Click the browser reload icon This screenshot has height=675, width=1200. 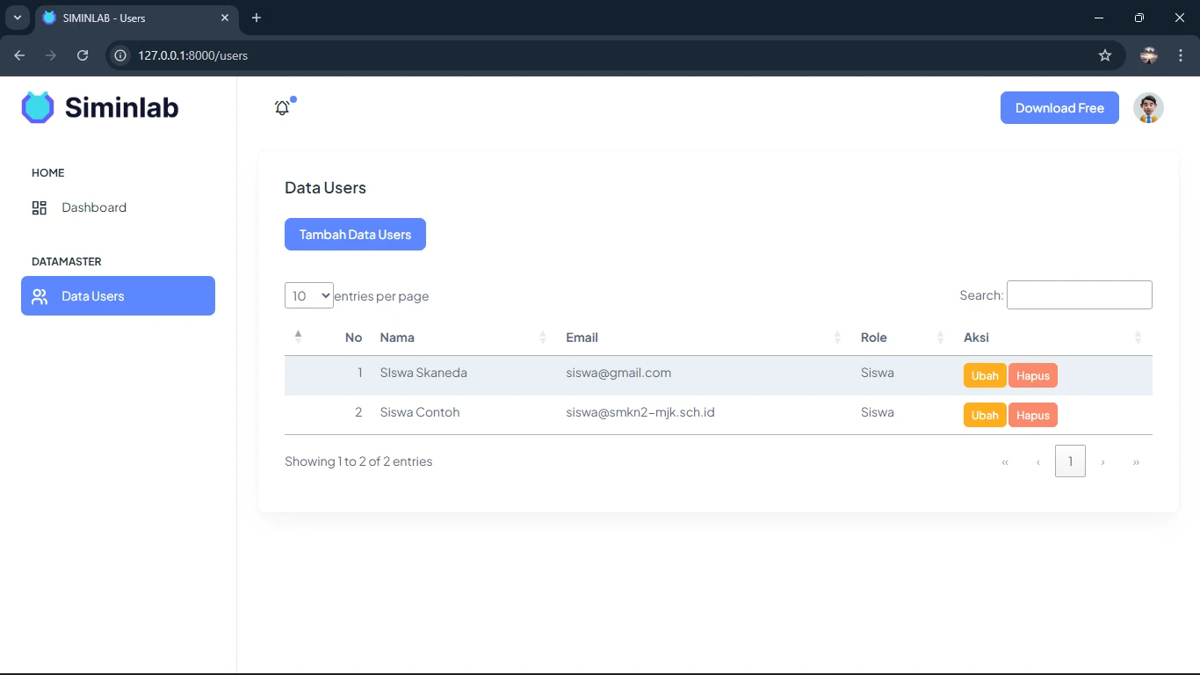83,55
